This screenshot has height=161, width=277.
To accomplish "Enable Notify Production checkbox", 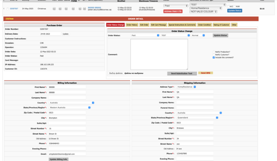I will 214,52.
